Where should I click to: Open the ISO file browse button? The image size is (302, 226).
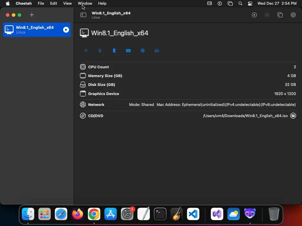pyautogui.click(x=293, y=116)
